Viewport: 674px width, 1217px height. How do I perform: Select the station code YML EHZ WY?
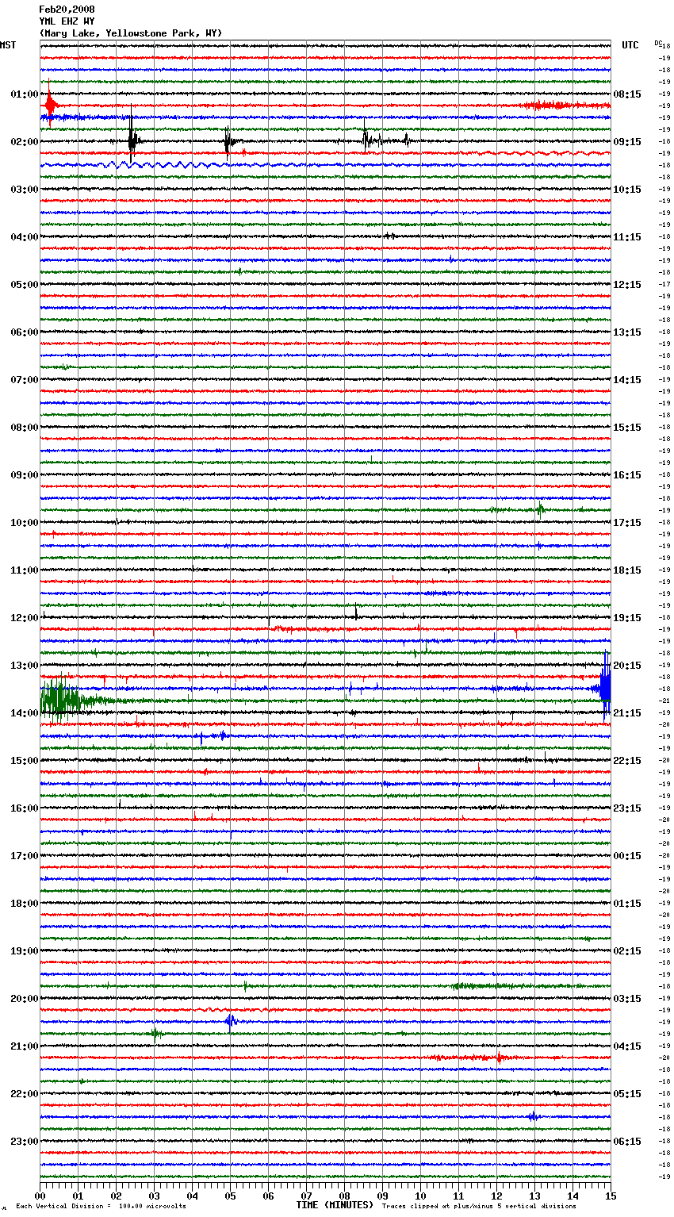67,21
